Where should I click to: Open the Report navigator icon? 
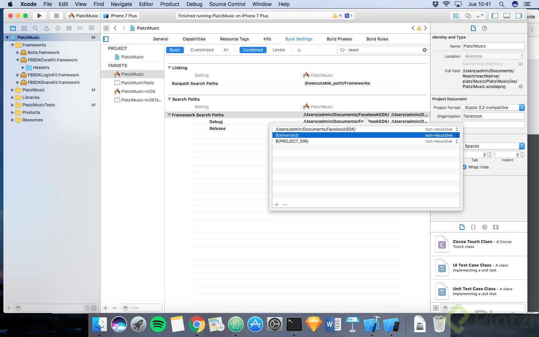(x=91, y=28)
